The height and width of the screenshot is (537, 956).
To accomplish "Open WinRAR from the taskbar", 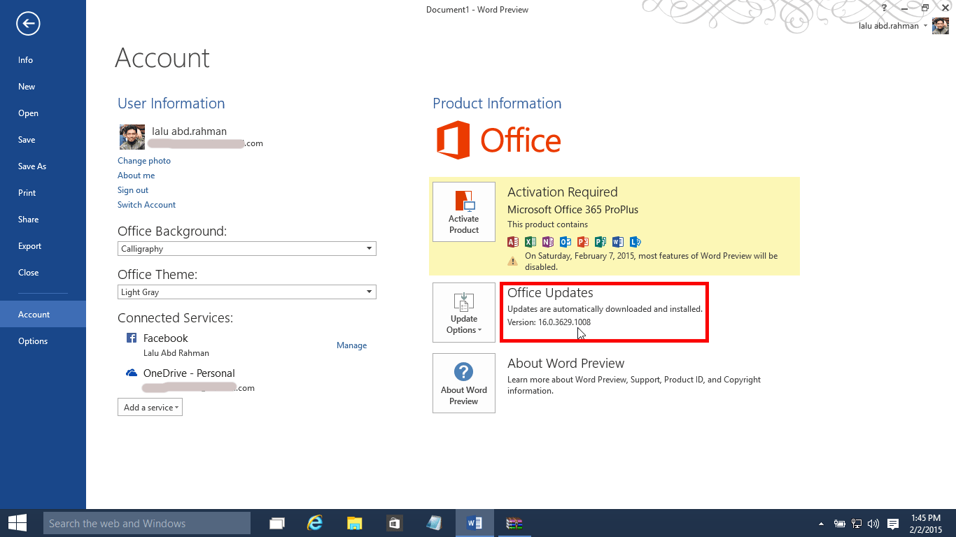I will (514, 523).
